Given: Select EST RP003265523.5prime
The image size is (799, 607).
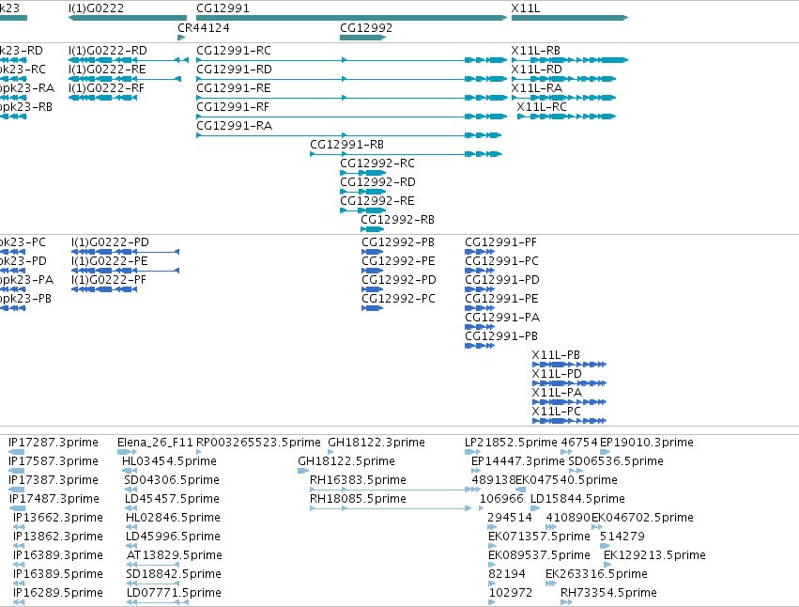Looking at the screenshot, I should coord(199,452).
